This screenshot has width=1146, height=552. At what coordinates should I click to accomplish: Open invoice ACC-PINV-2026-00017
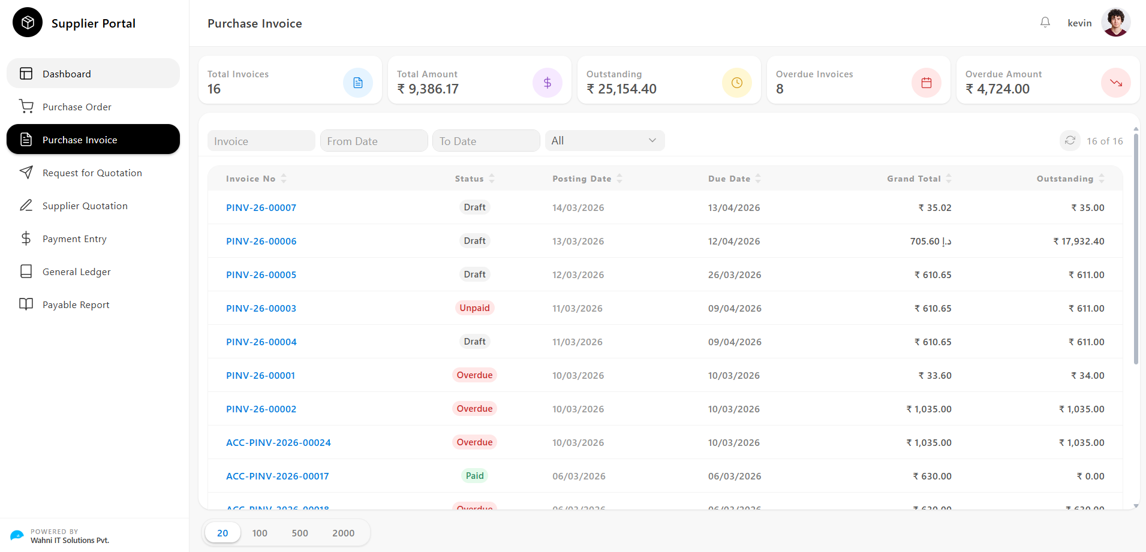point(277,476)
